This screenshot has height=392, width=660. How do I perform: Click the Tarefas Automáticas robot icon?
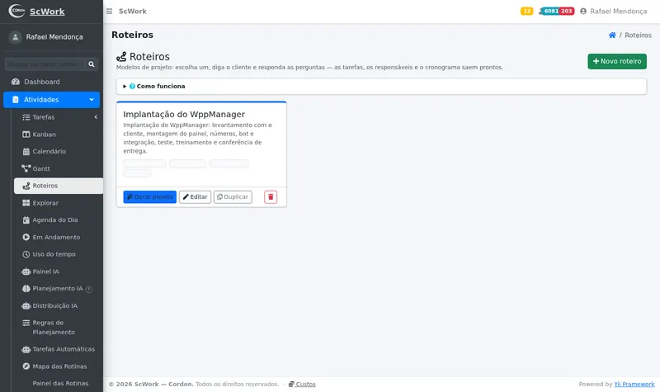pyautogui.click(x=26, y=349)
